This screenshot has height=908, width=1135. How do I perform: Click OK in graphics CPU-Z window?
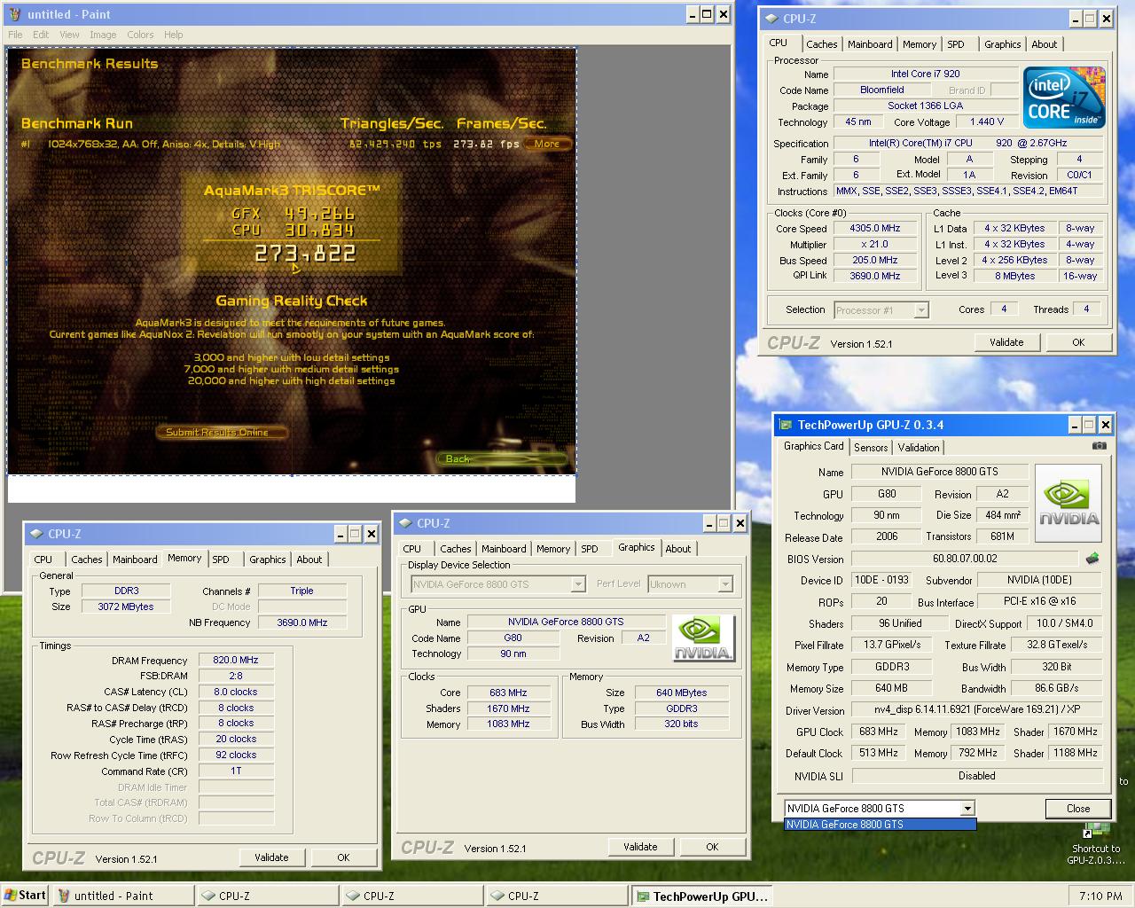(712, 847)
